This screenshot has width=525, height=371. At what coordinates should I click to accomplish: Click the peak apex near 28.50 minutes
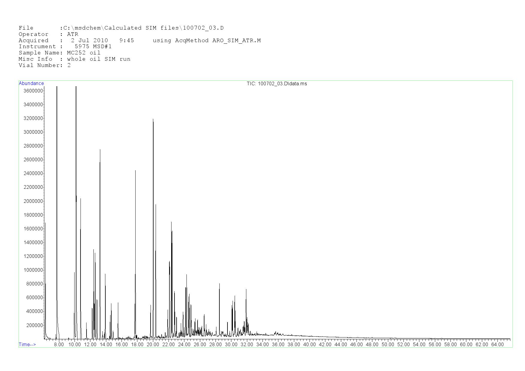coord(219,284)
